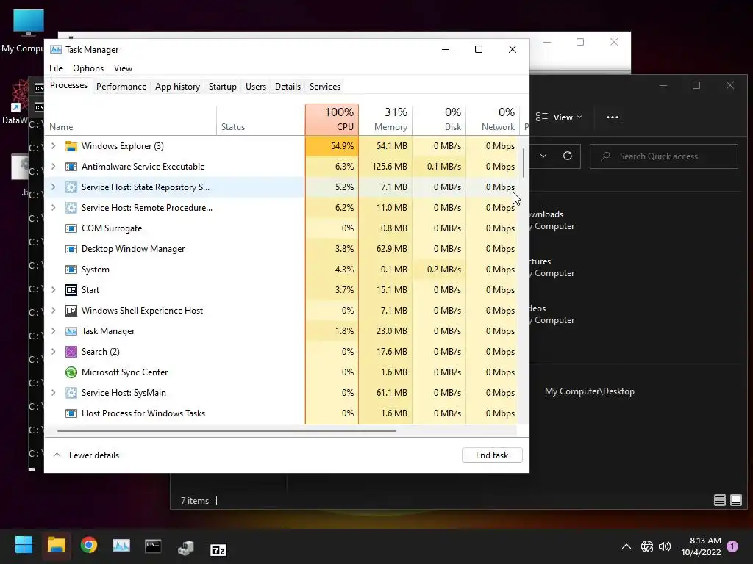Click the Windows Explorer folder icon in process list
Image resolution: width=753 pixels, height=564 pixels.
click(71, 146)
